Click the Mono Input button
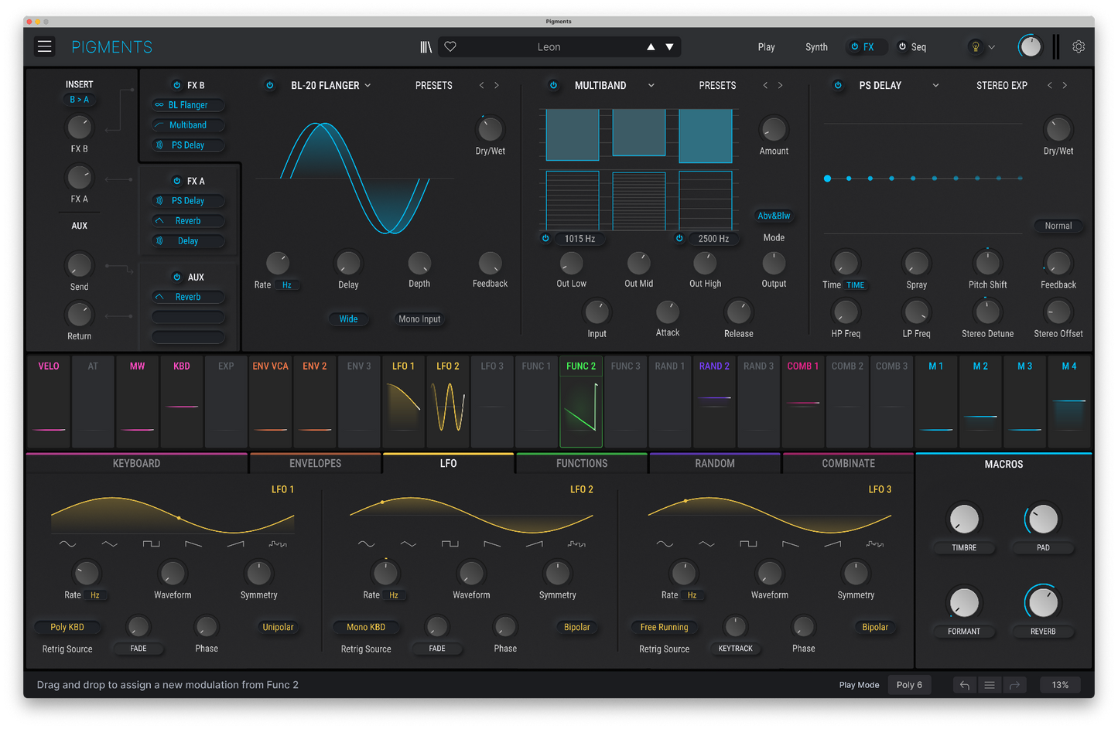Screen dimensions: 1118x729 419,319
